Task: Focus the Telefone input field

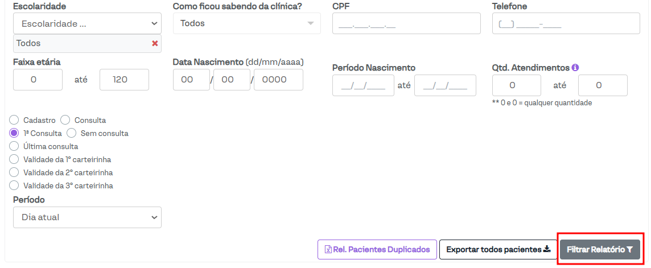Action: [x=566, y=23]
